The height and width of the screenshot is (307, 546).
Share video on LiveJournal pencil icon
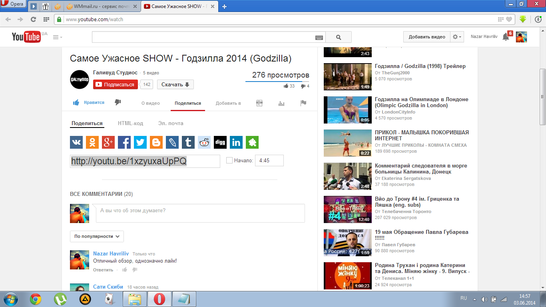pos(172,142)
